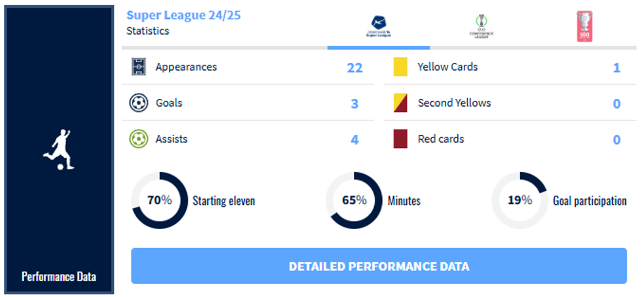Screen dimensions: 641x297
Task: Click the Red cards icon
Action: (x=400, y=139)
